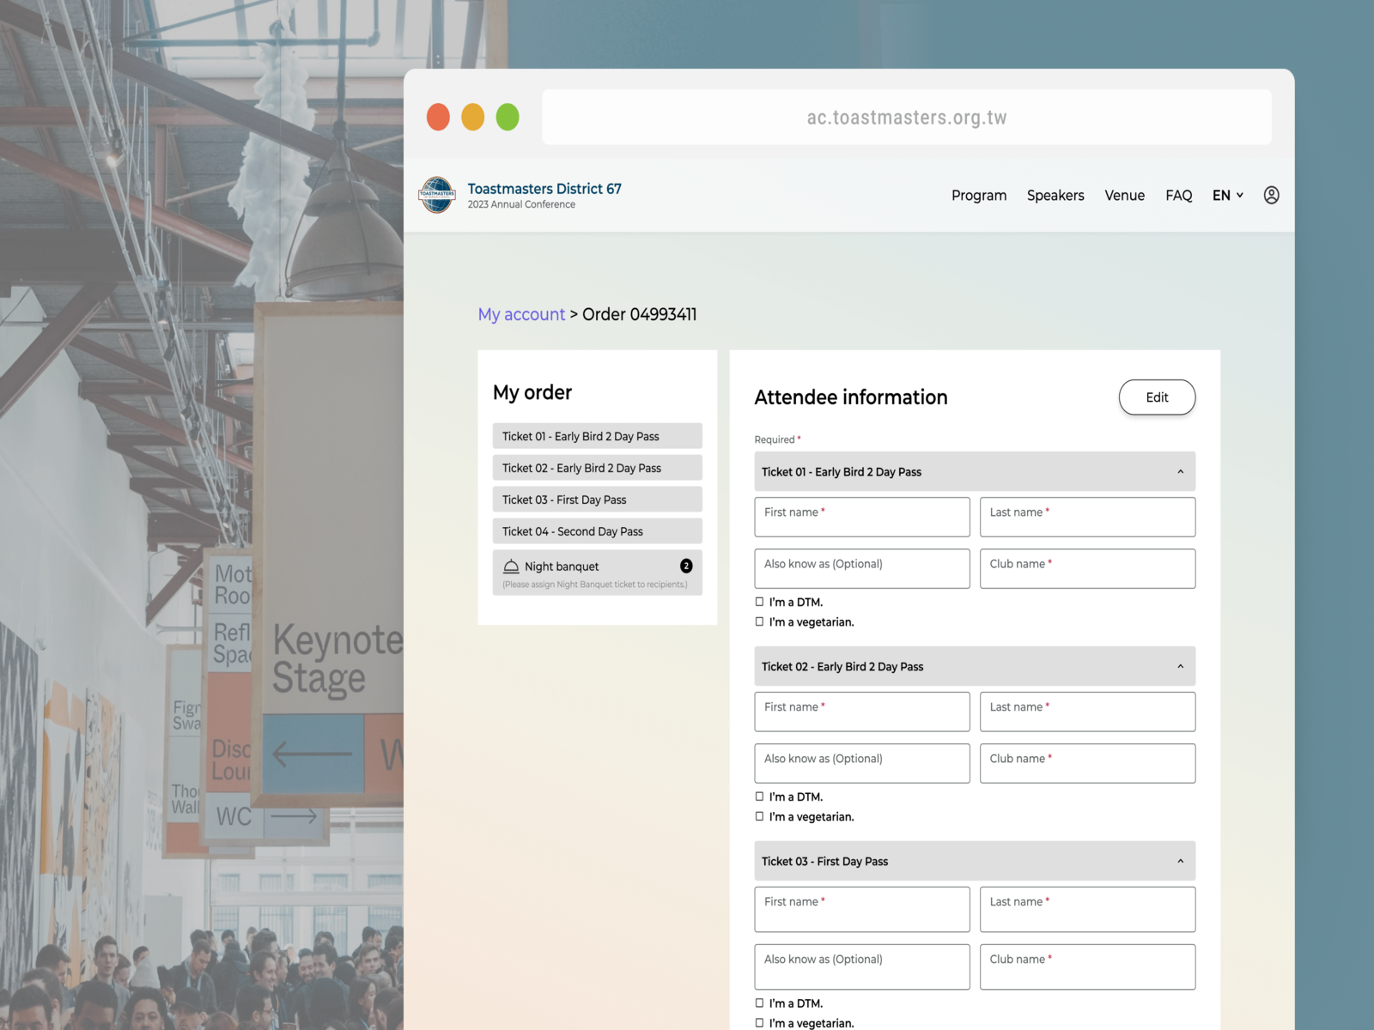Enable I'm a DTM for Ticket 02

point(759,797)
